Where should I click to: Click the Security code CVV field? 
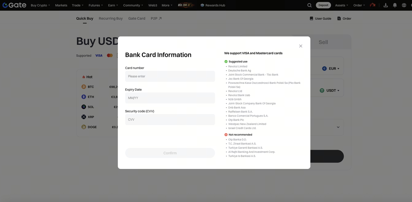point(170,119)
